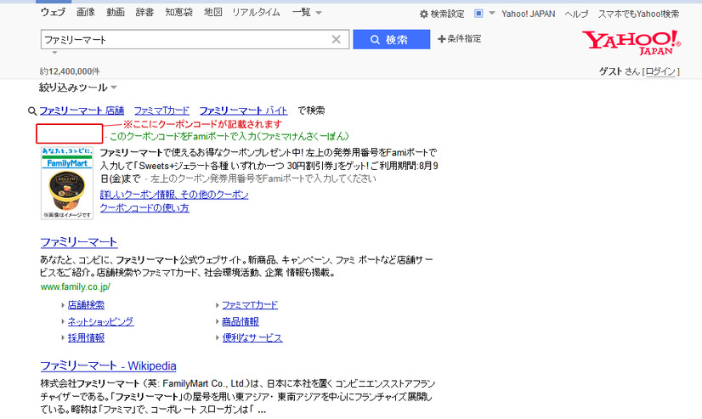Open the ファミリーマート official site result
This screenshot has height=419, width=702.
[79, 242]
